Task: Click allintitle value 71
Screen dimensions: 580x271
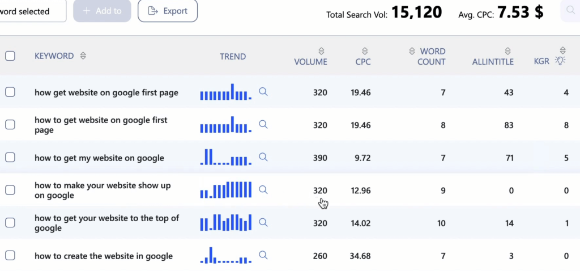Action: click(x=509, y=158)
